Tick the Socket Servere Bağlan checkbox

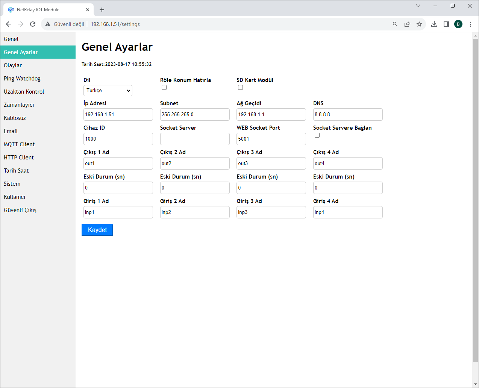click(317, 135)
